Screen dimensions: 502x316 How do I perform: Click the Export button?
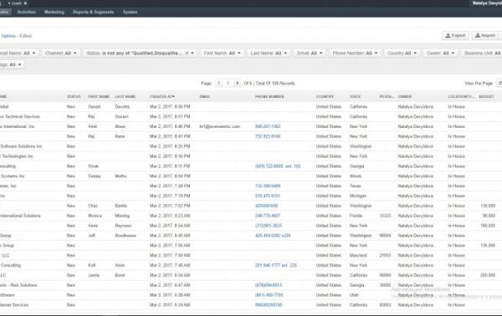(x=456, y=35)
